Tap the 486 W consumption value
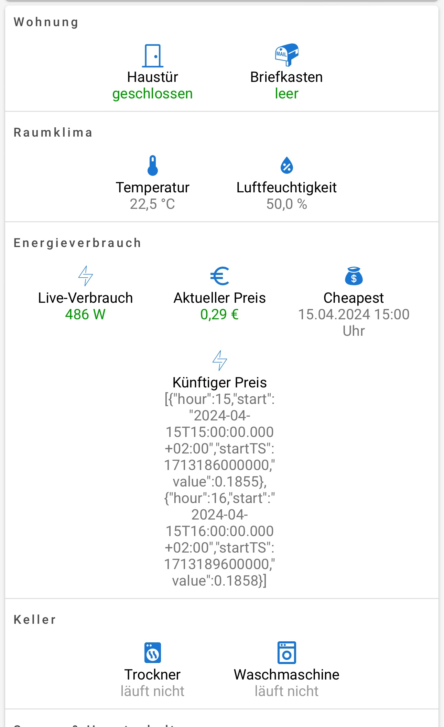The height and width of the screenshot is (727, 444). click(85, 314)
